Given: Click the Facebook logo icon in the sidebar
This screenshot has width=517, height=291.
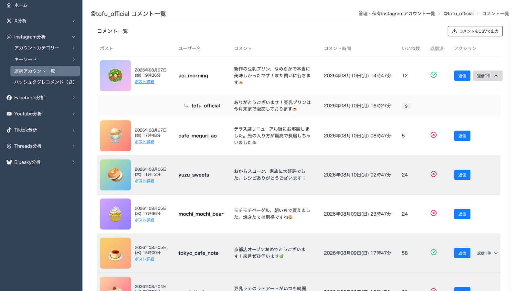Looking at the screenshot, I should coord(9,98).
